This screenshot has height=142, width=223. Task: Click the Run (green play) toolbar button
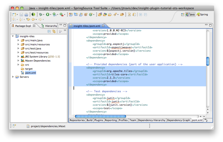(x=47, y=14)
